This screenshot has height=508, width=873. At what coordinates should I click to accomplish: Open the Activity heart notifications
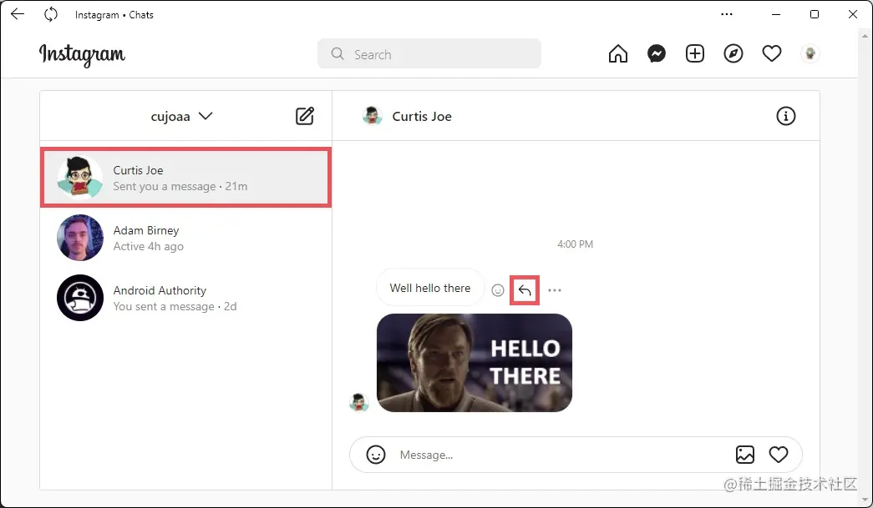772,54
